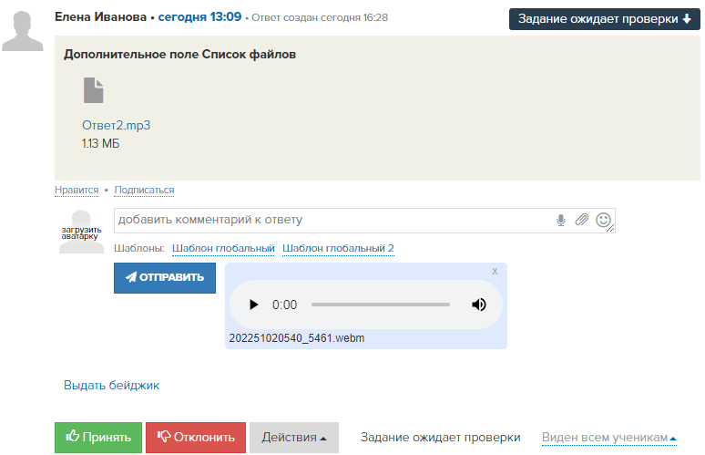Click the Ответ создан сегодня 16:28 text
This screenshot has height=455, width=705.
point(320,17)
